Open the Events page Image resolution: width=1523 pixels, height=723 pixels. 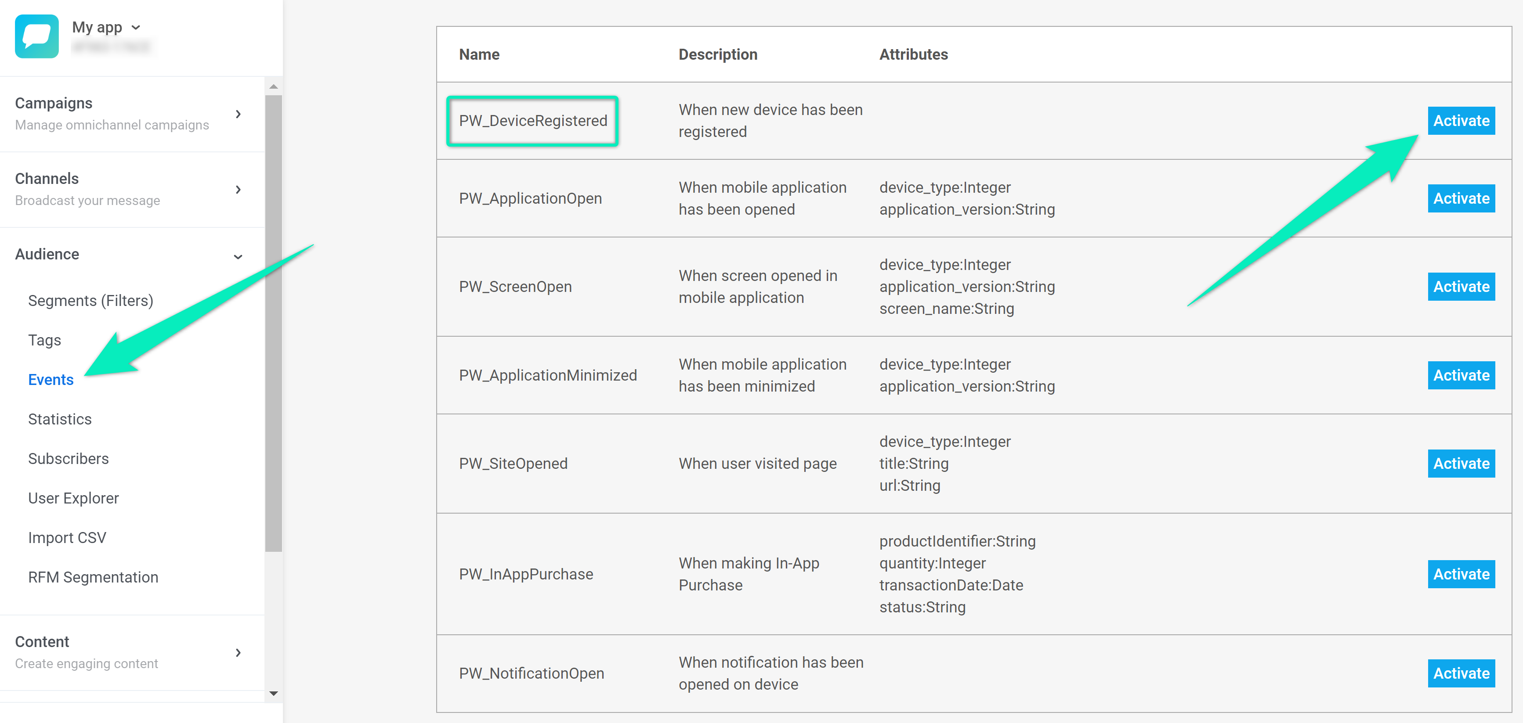point(51,380)
